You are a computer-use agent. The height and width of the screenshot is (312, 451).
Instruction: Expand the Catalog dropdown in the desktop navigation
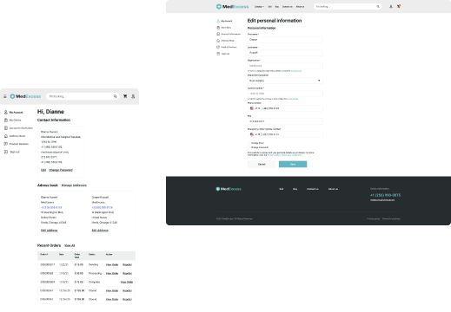point(259,6)
